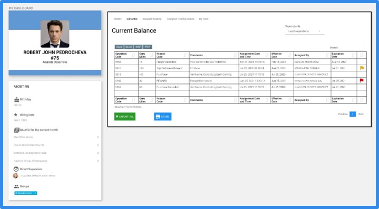This screenshot has width=379, height=209.
Task: Click the Hiring Date star icon
Action: coord(16,115)
